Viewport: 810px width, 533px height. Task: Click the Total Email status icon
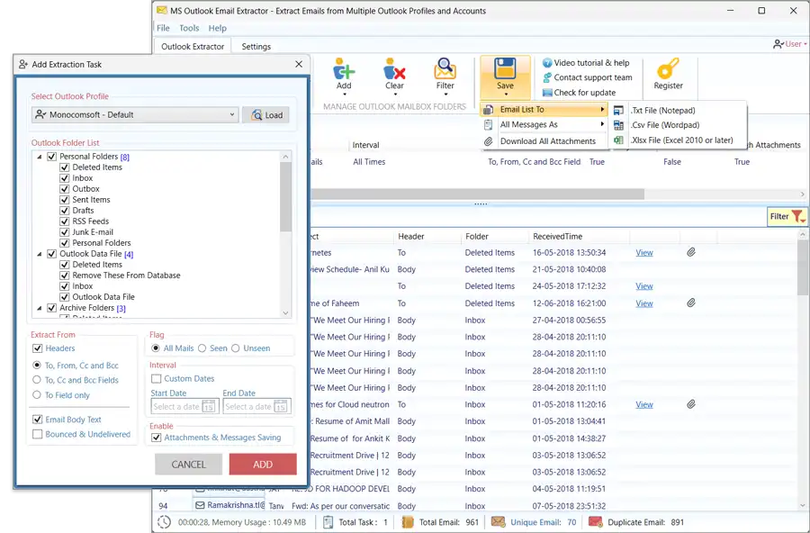click(408, 522)
